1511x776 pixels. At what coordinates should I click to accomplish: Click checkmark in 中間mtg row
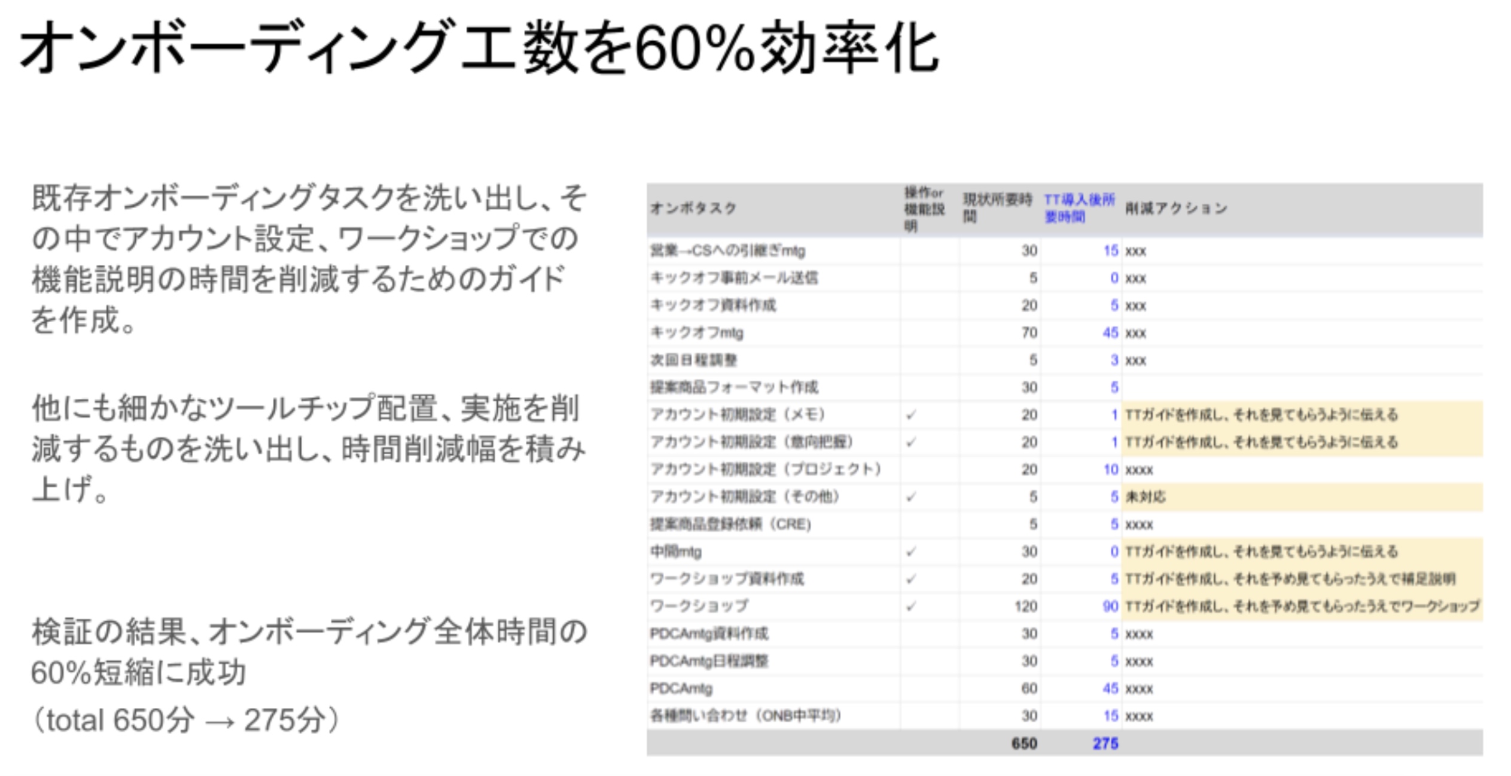point(910,552)
